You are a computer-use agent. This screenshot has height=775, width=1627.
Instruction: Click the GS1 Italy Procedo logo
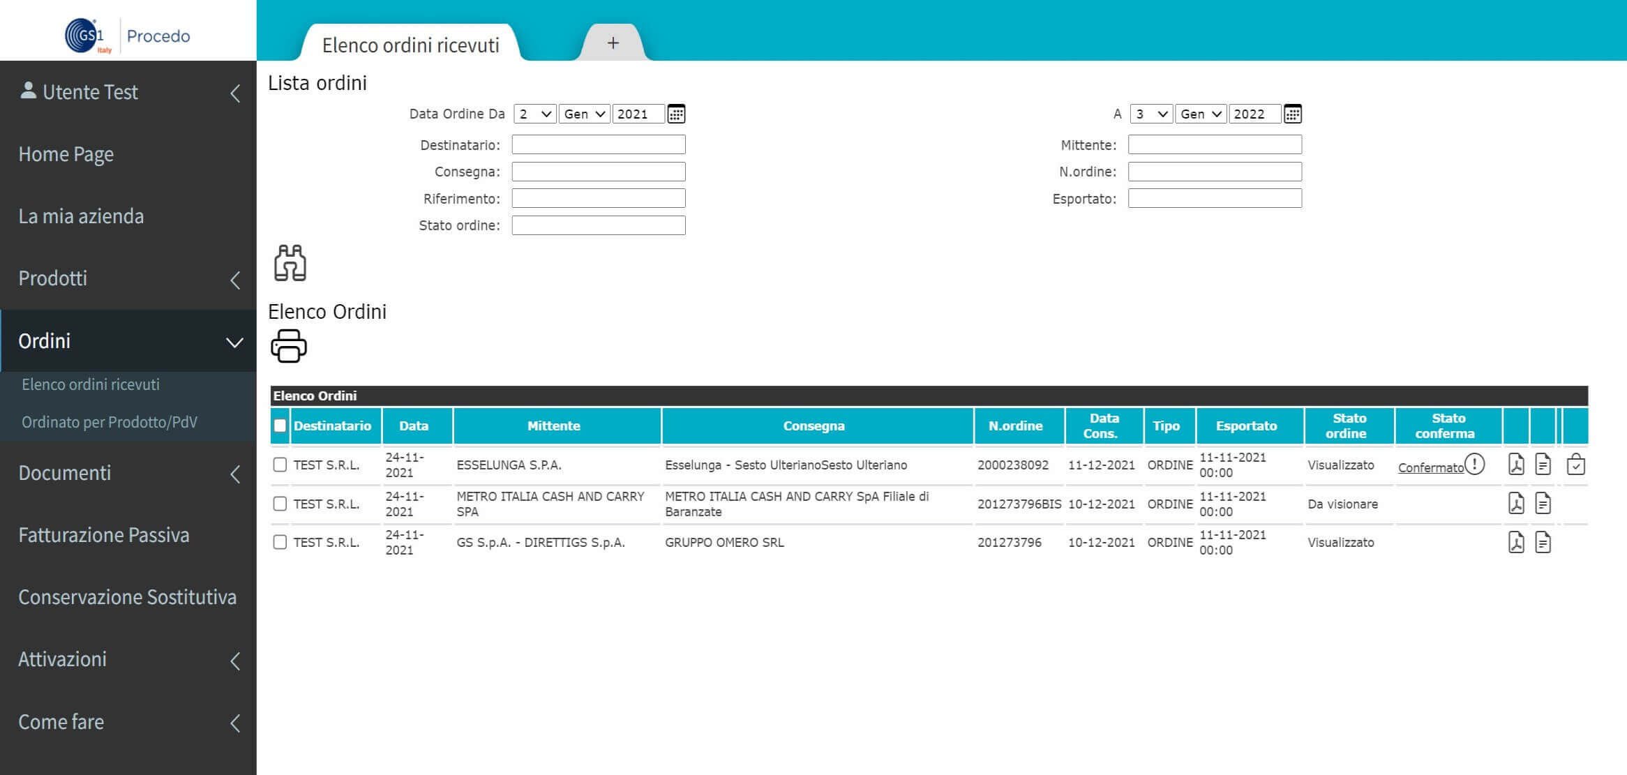pyautogui.click(x=128, y=36)
